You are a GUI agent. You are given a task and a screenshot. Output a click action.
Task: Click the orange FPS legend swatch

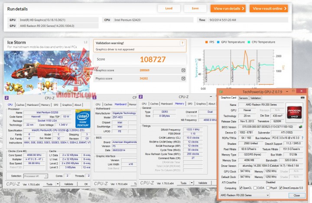206,42
